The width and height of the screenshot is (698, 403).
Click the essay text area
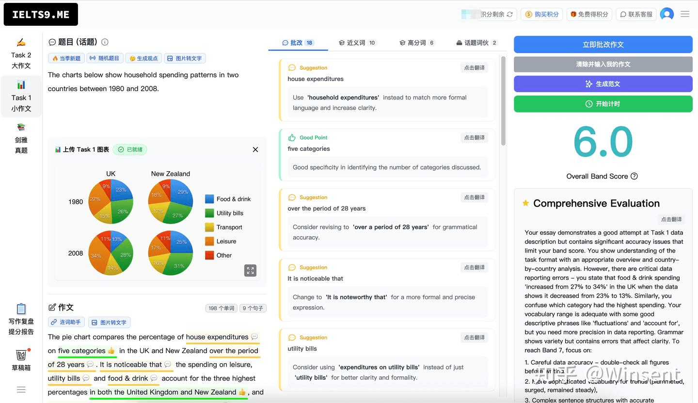coord(155,364)
